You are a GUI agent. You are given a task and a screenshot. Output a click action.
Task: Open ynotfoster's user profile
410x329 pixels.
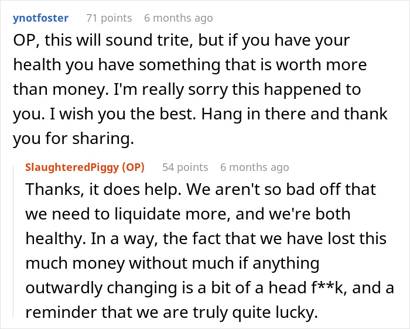tap(40, 18)
